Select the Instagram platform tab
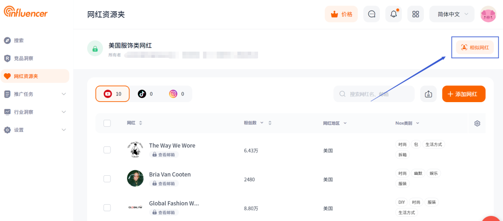The image size is (503, 221). (x=177, y=94)
